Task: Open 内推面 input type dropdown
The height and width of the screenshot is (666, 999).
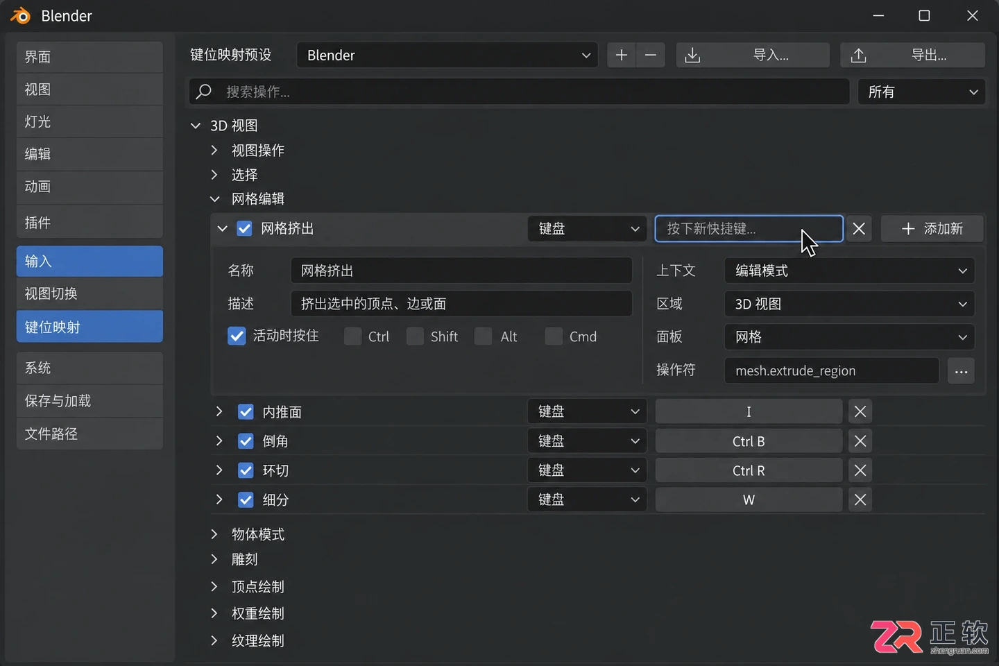Action: point(588,411)
